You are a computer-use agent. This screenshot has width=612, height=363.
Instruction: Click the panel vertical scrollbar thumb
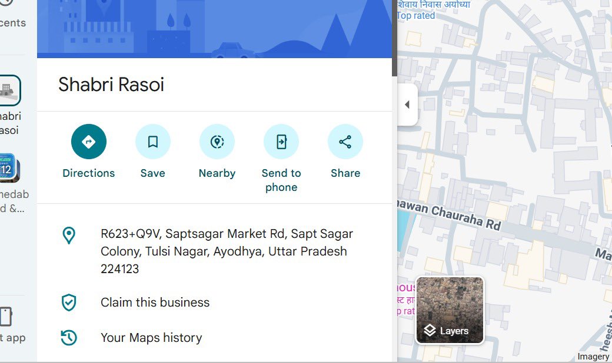click(x=394, y=38)
